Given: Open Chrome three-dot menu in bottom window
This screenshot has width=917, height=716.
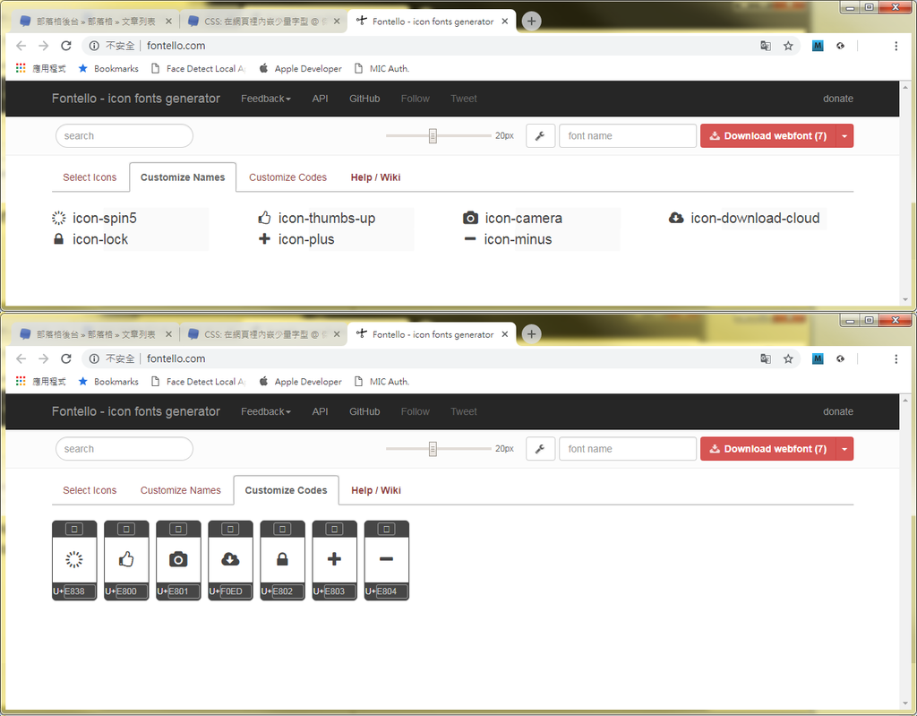Looking at the screenshot, I should click(x=896, y=358).
